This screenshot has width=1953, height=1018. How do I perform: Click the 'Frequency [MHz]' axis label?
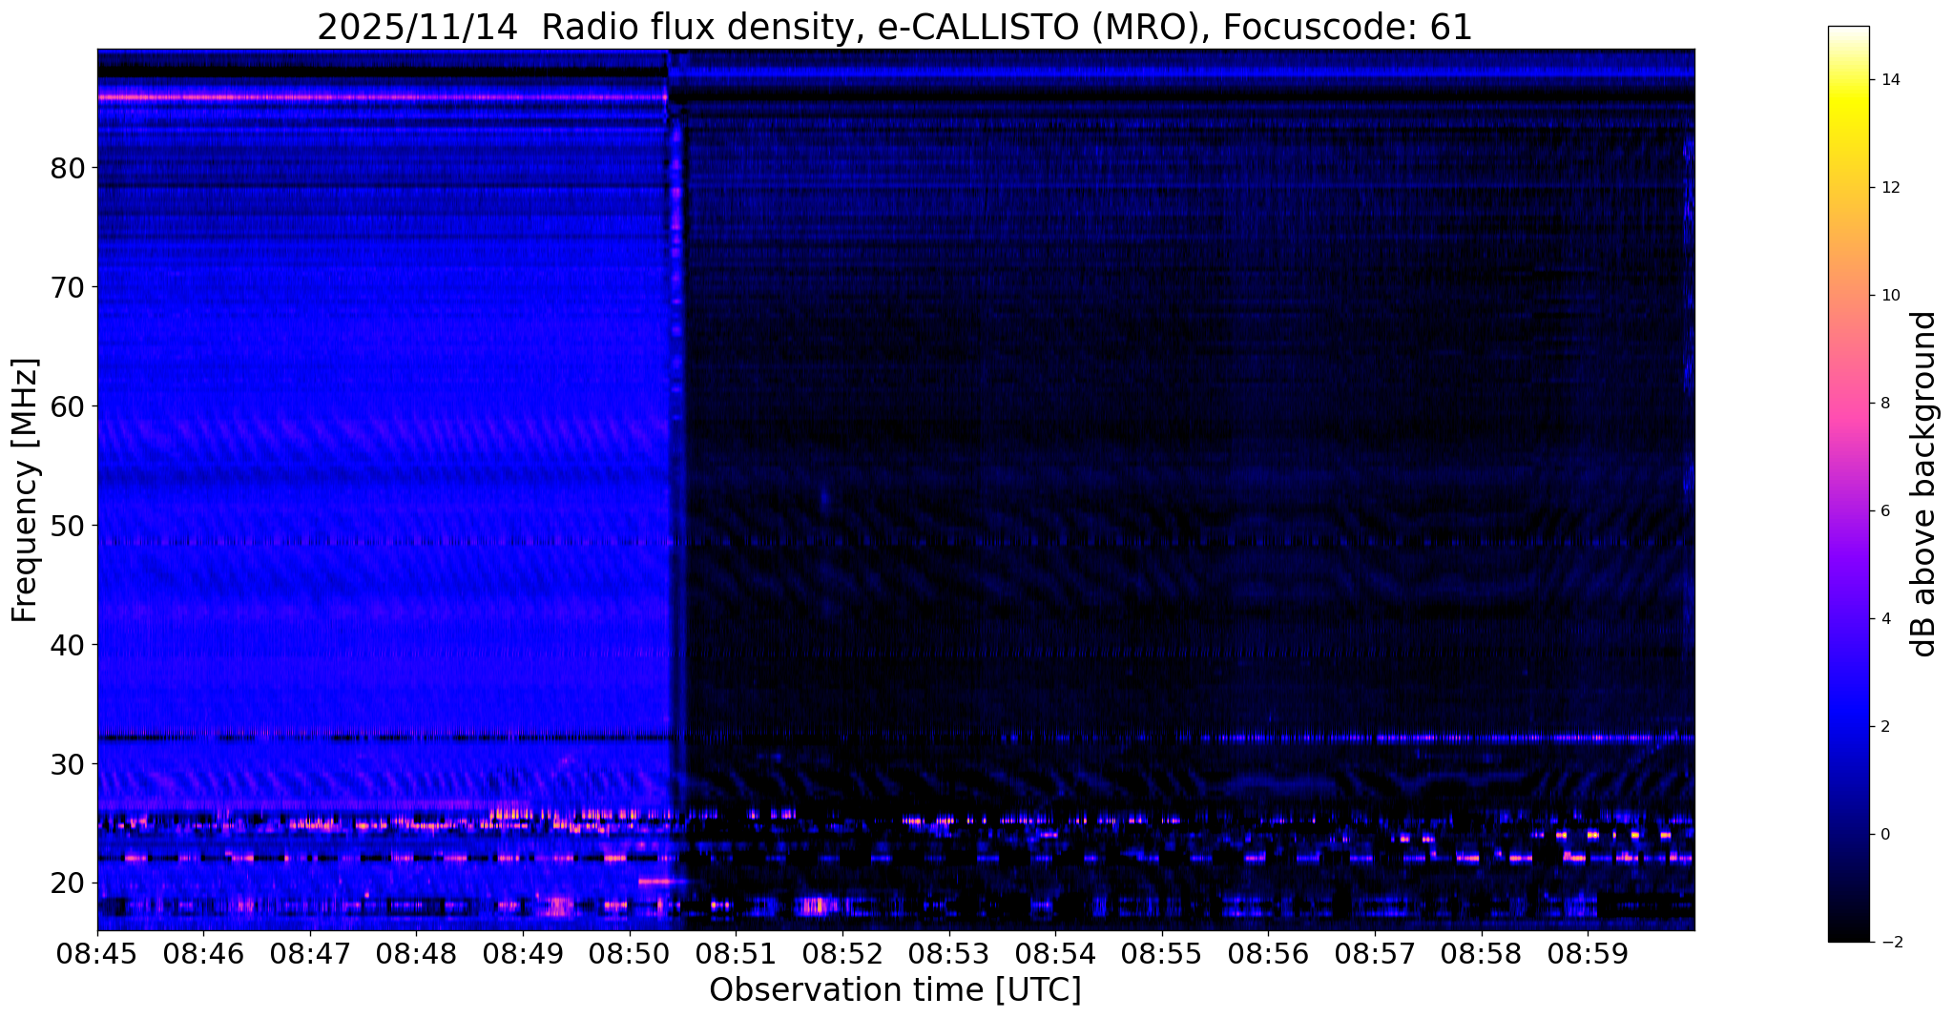click(x=26, y=490)
